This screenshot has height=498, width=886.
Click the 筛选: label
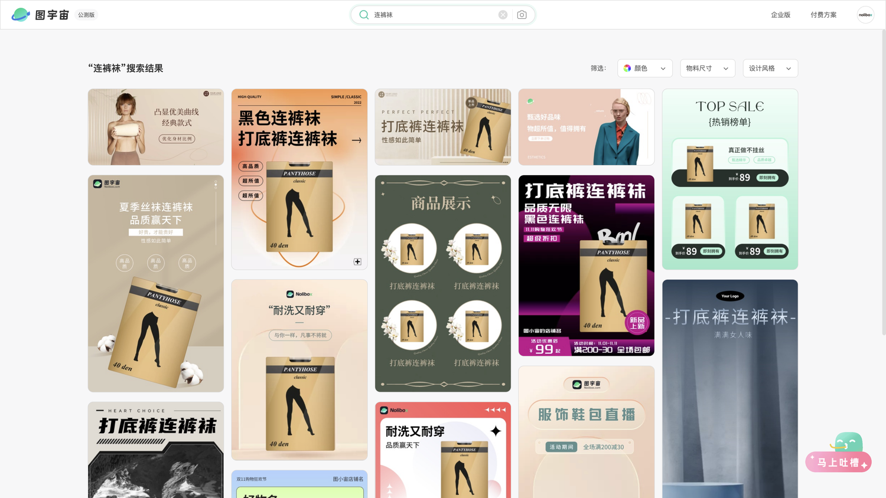(x=598, y=68)
